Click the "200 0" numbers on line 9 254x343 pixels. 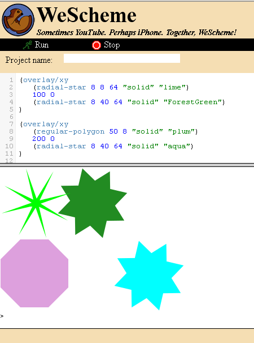point(43,139)
